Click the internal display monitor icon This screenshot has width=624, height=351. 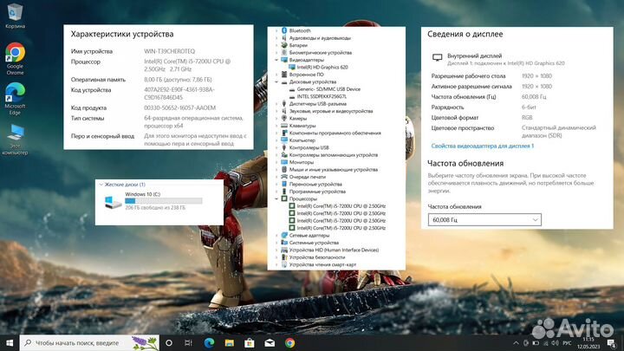[x=438, y=58]
